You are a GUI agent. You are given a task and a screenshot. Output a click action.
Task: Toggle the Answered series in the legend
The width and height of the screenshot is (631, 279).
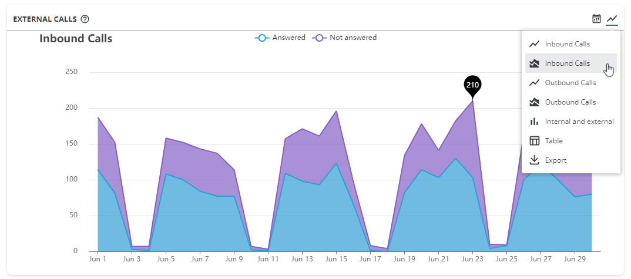[288, 38]
